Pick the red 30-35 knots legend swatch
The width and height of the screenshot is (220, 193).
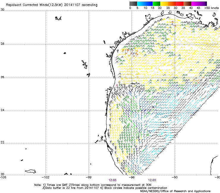click(x=180, y=4)
